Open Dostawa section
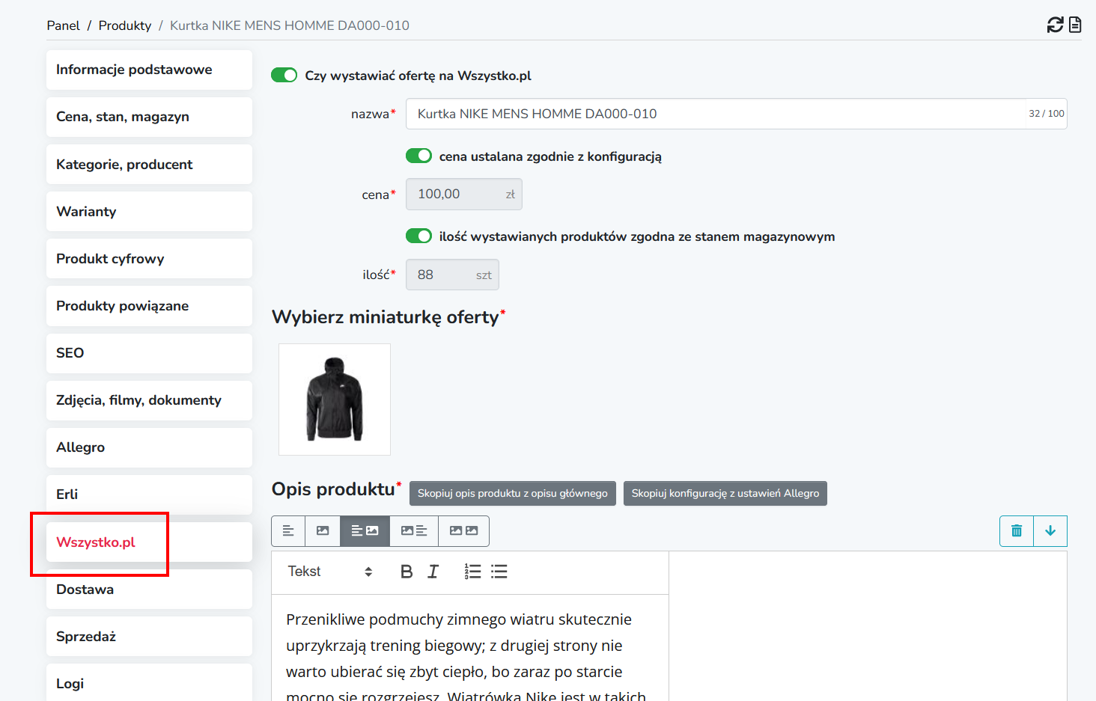1096x701 pixels. (x=149, y=590)
